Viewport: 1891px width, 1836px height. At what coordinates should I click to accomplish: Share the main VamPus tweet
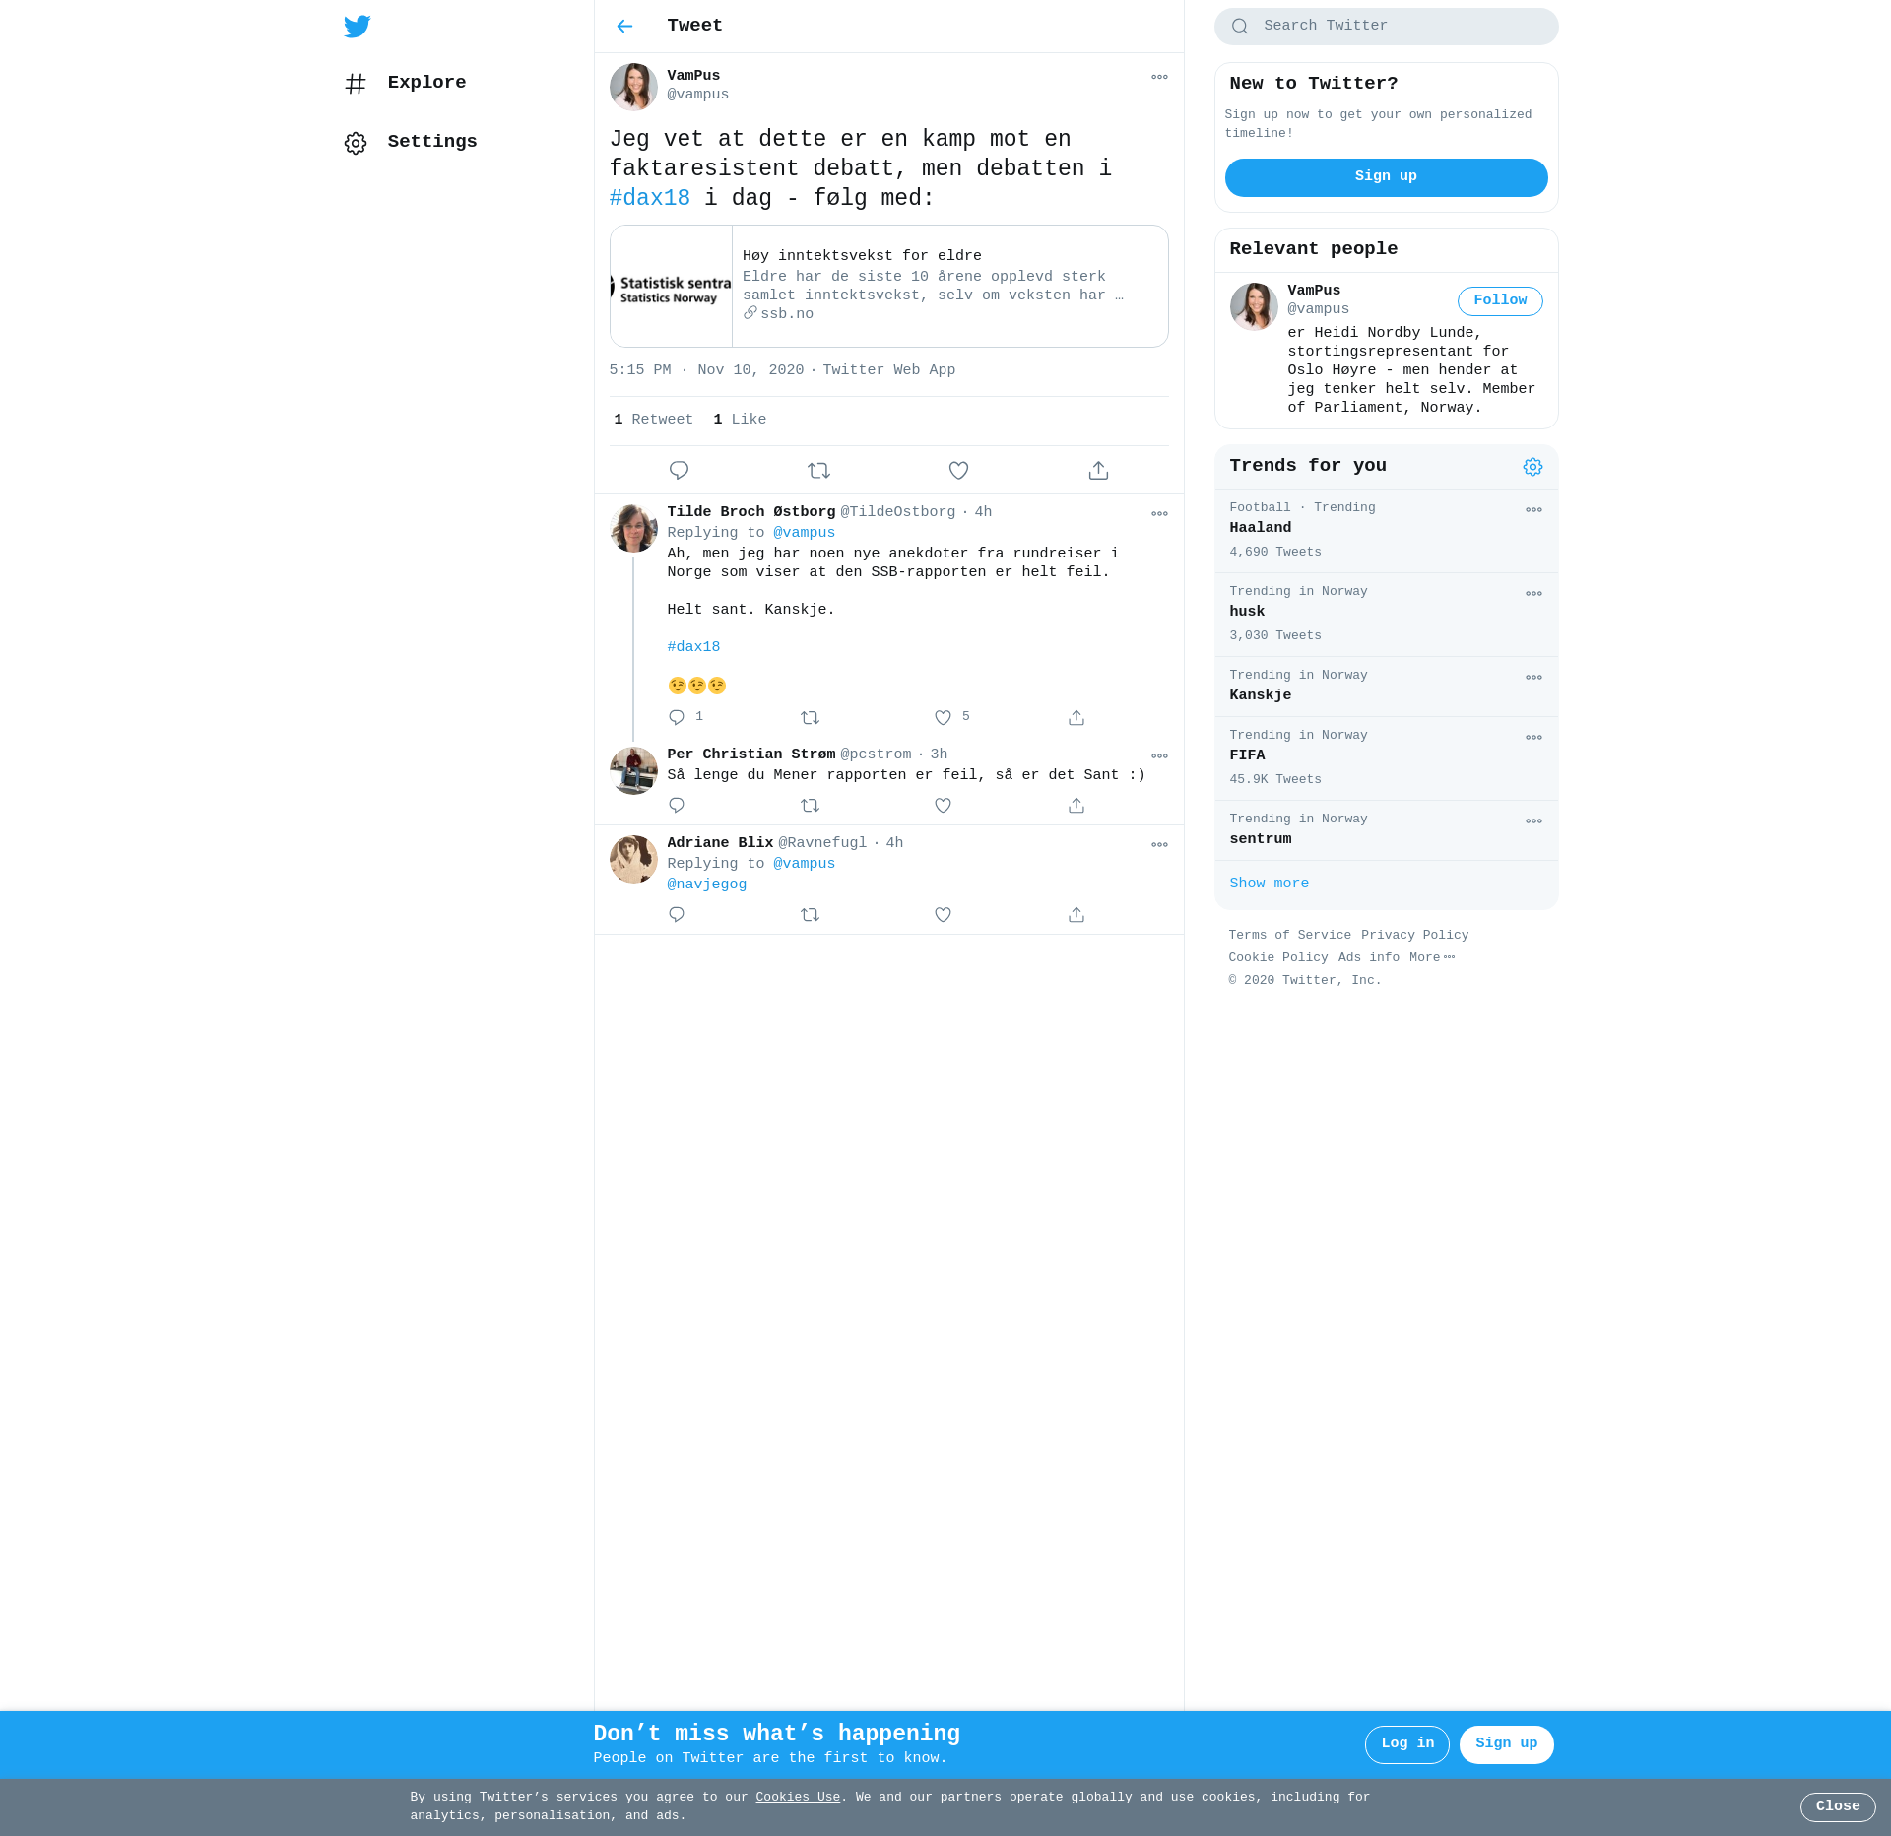[x=1098, y=471]
